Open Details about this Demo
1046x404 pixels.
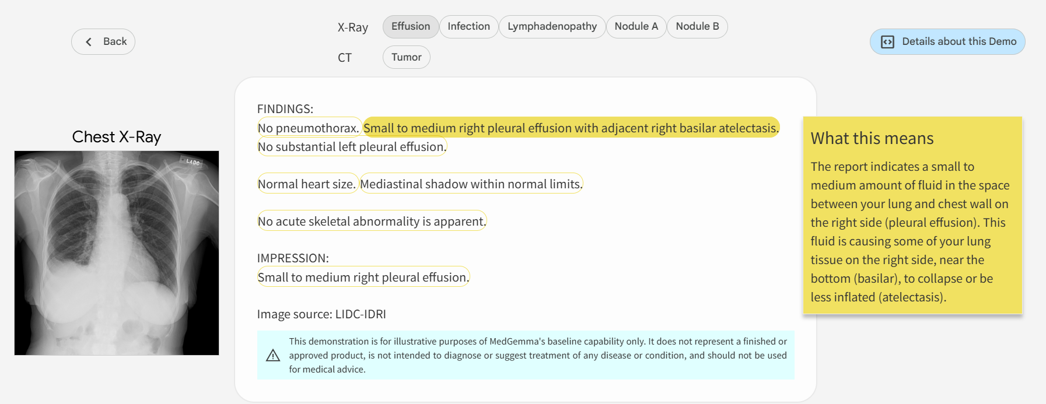947,42
